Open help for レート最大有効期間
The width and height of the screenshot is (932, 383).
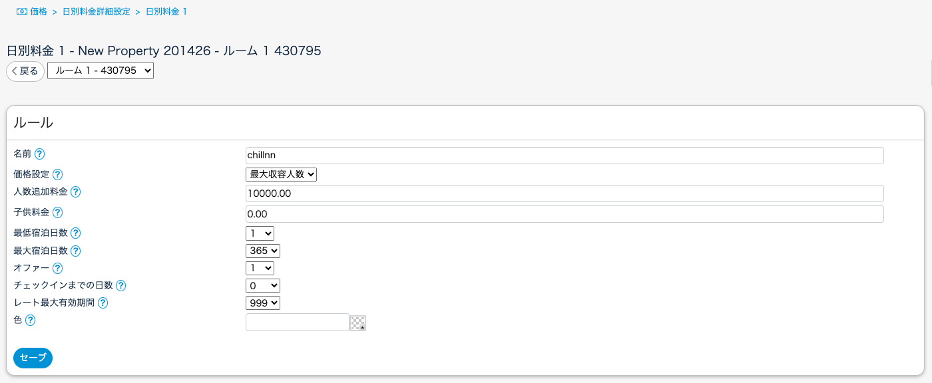pos(103,303)
